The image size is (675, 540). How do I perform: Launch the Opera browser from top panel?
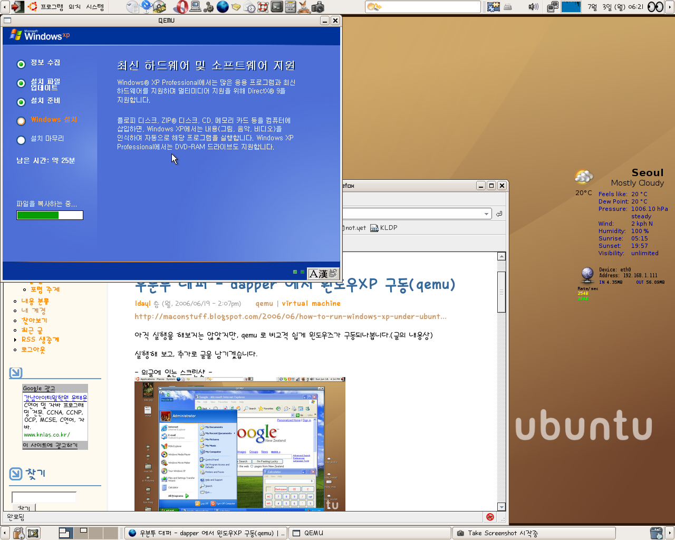[181, 7]
